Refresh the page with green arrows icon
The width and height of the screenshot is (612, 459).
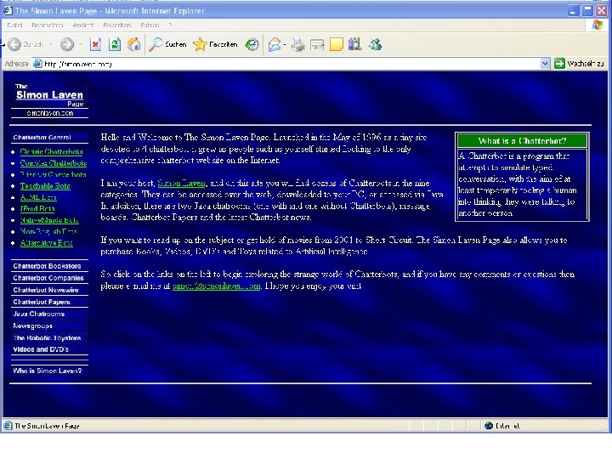[115, 44]
